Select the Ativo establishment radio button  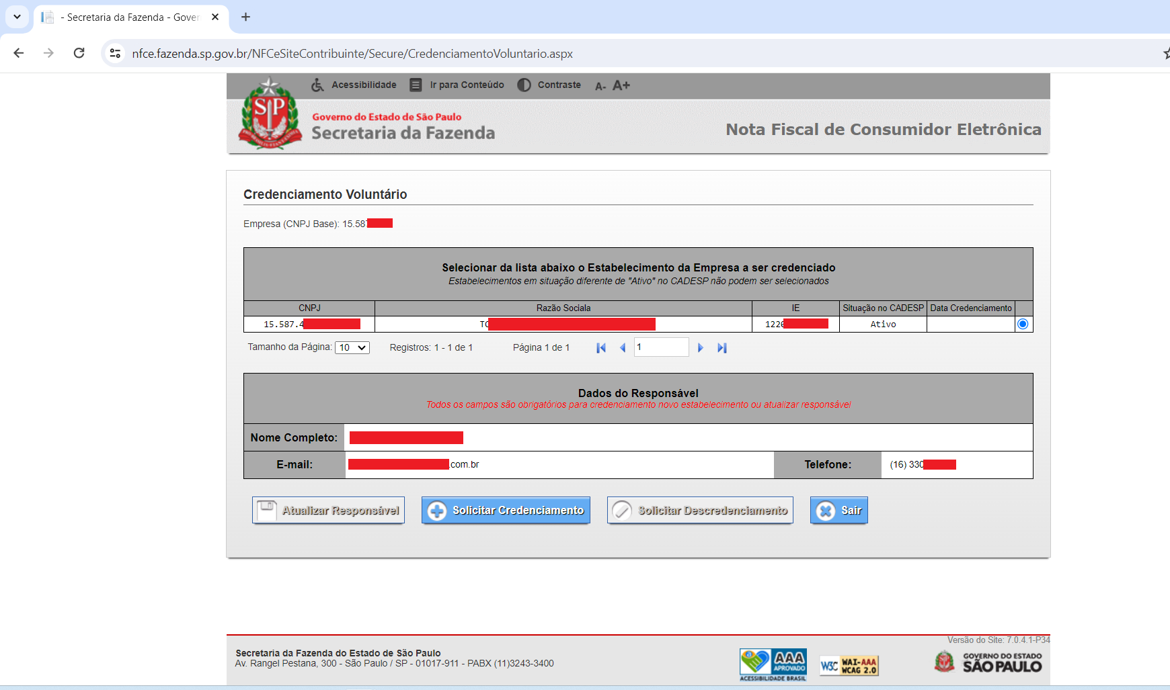pos(1023,325)
